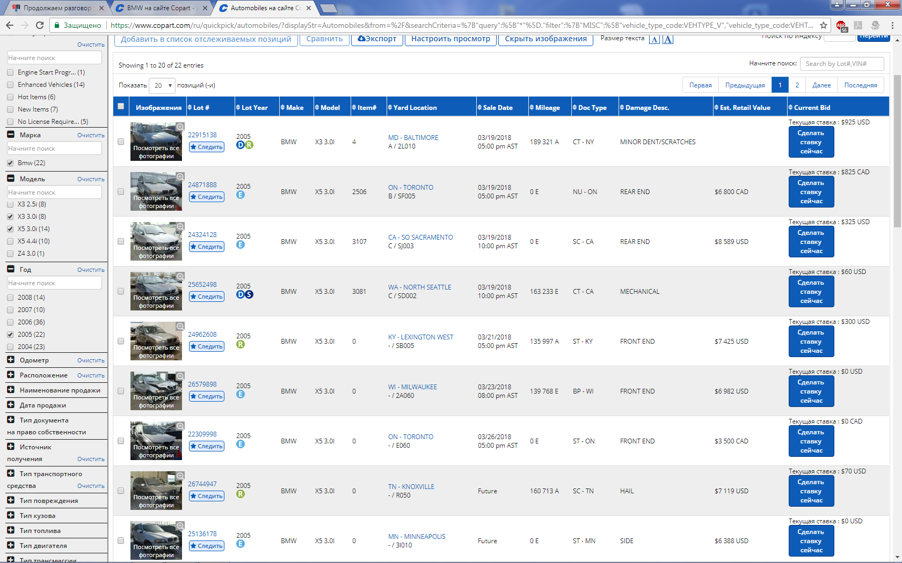Viewport: 902px width, 563px height.
Task: Click the Сравнить button
Action: coord(324,39)
